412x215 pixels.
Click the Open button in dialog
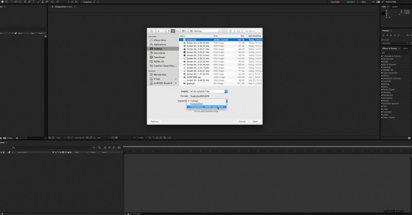point(255,121)
